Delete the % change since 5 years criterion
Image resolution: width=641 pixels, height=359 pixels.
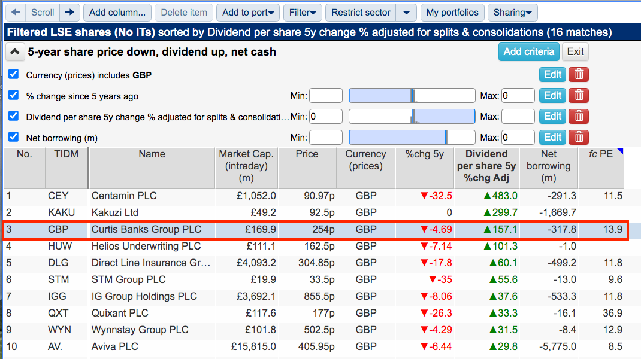pos(579,96)
